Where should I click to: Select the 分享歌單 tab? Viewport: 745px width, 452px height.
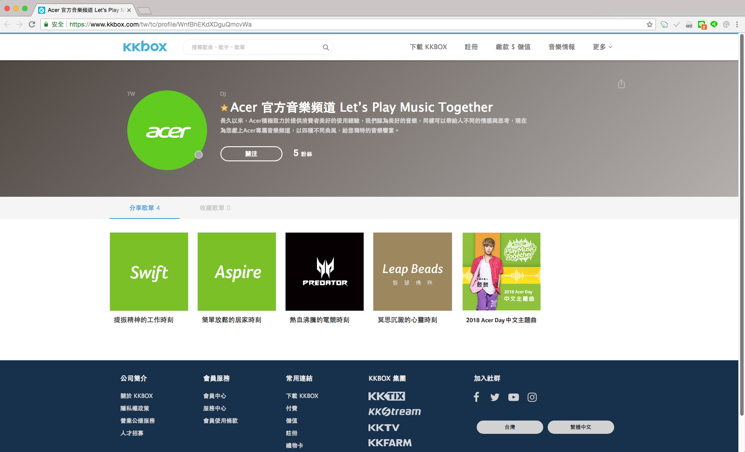[x=145, y=208]
